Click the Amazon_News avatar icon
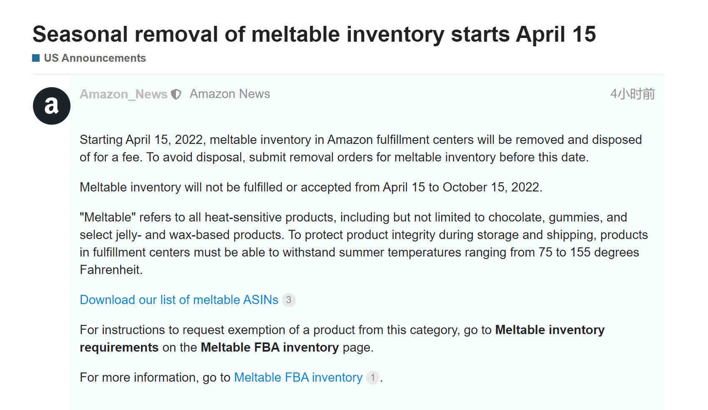 point(52,106)
